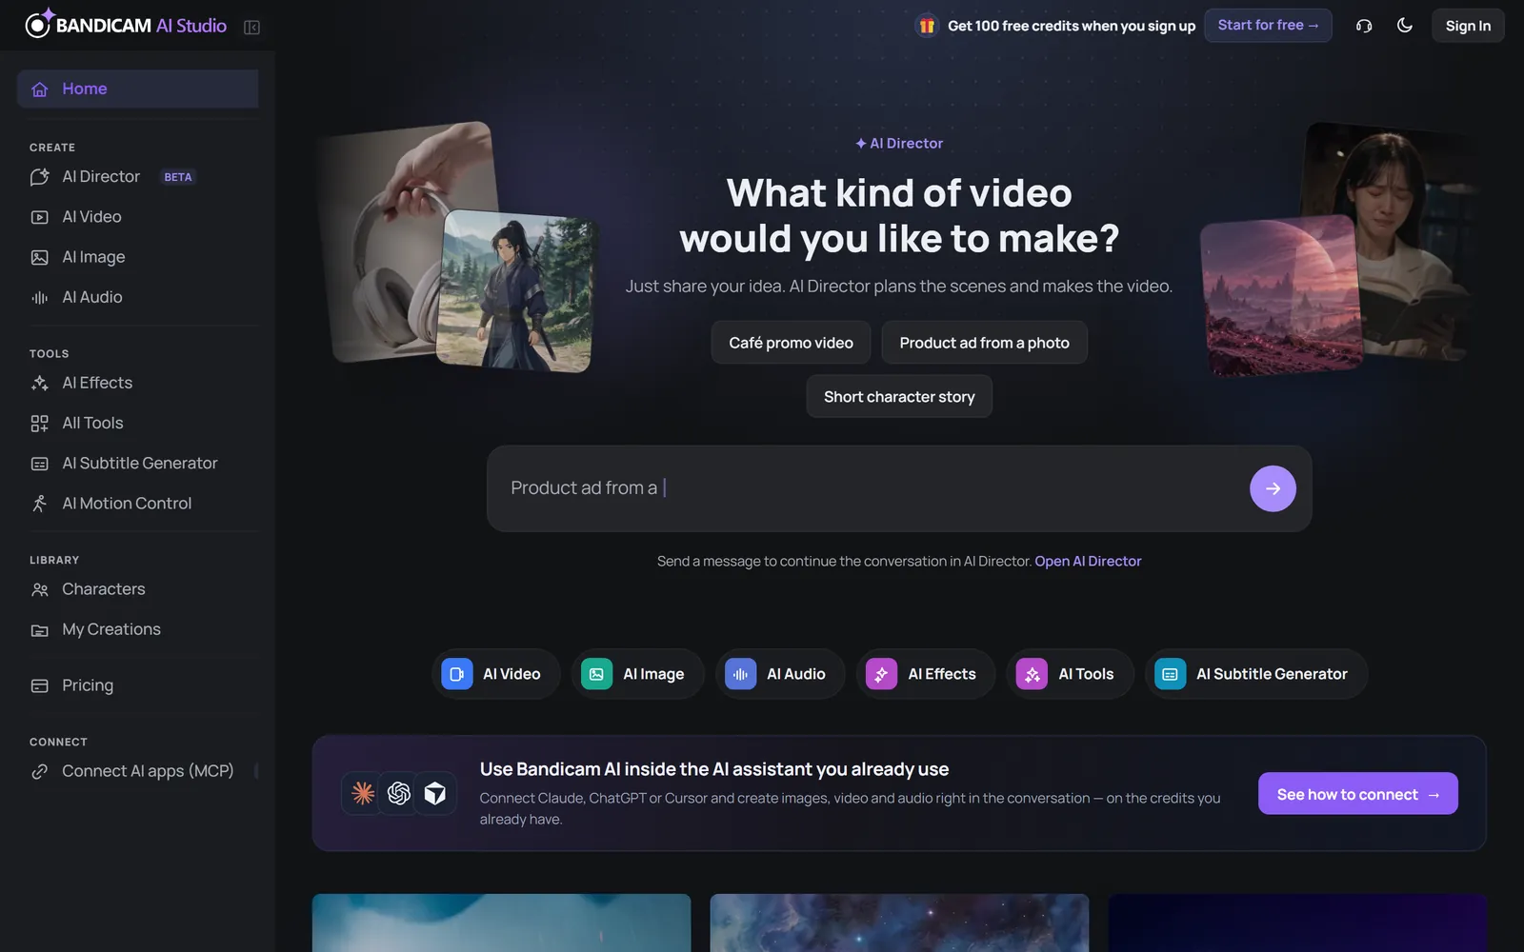Image resolution: width=1524 pixels, height=952 pixels.
Task: Go to AI Image in the sidebar
Action: [138, 257]
